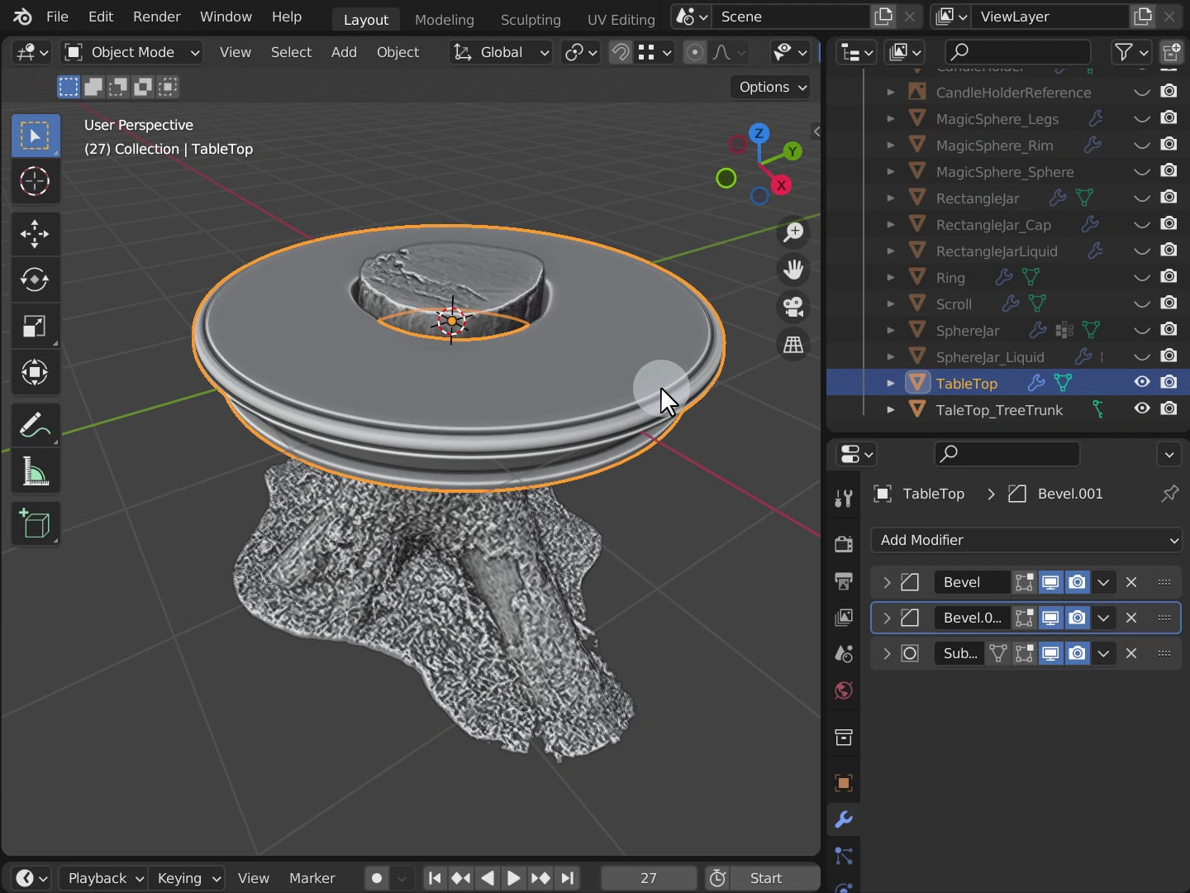Select the Move tool in toolbar
Image resolution: width=1190 pixels, height=893 pixels.
[35, 234]
